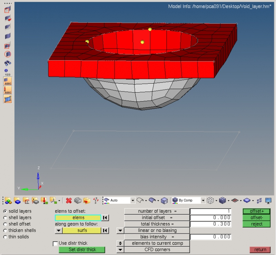Screen dimensions: 276x255
Task: Expand the Shaded Elements options arrow
Action: tap(228, 201)
